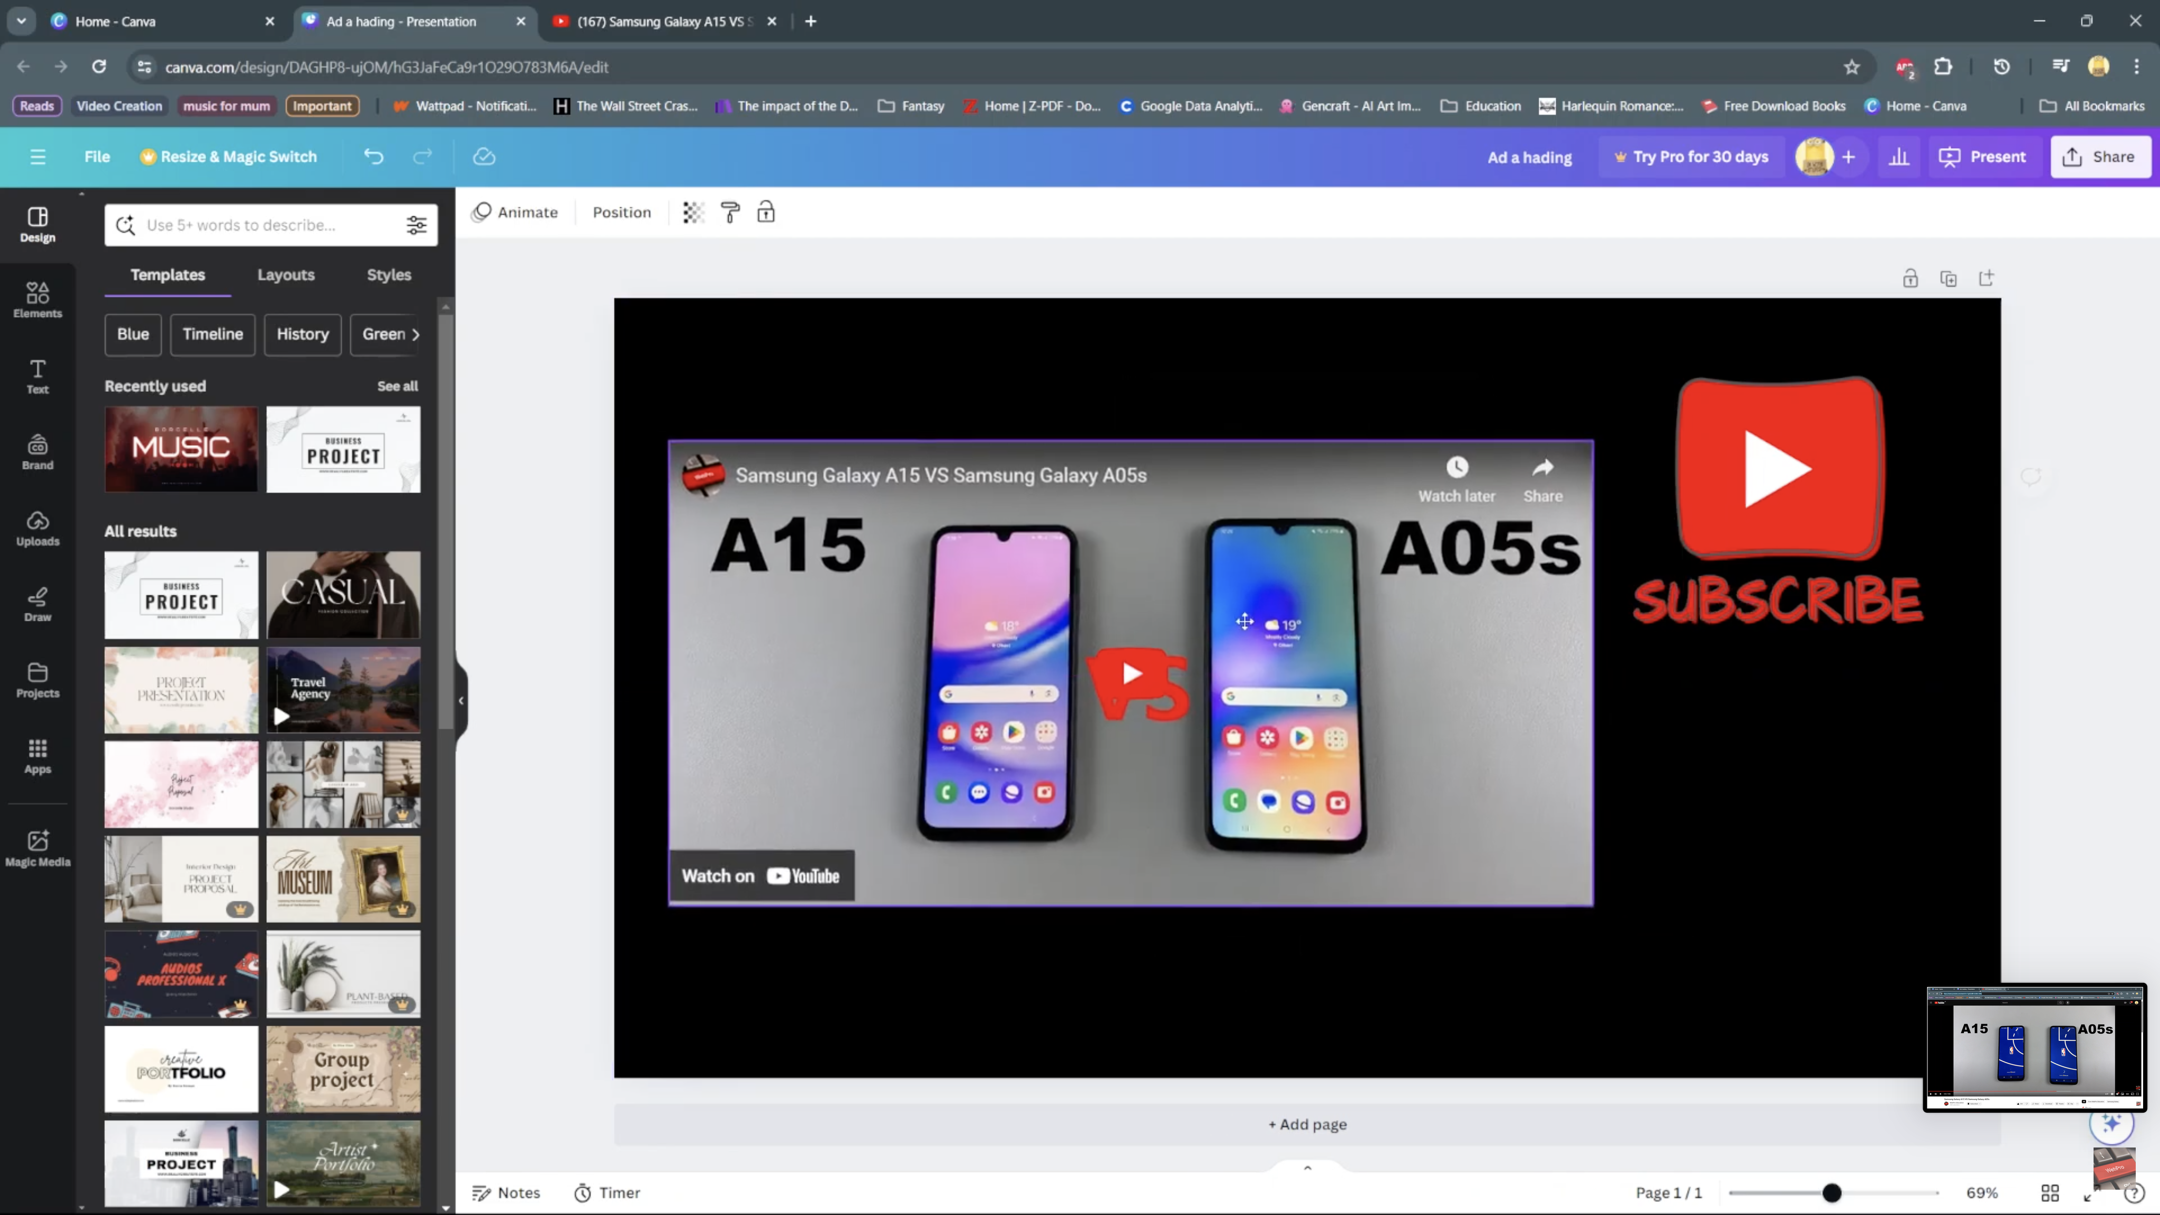
Task: Select the Travel Agency template thumbnail
Action: pos(343,689)
